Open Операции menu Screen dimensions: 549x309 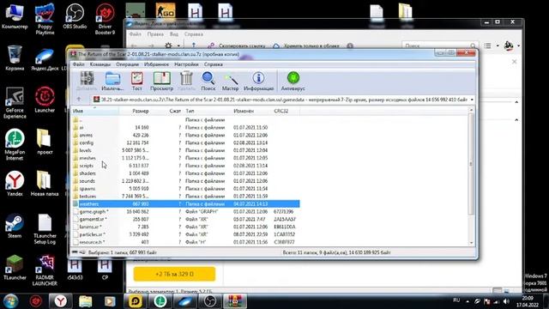(x=128, y=64)
